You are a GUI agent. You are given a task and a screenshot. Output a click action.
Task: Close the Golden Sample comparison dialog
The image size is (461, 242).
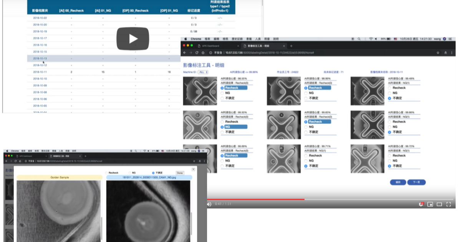tap(193, 169)
